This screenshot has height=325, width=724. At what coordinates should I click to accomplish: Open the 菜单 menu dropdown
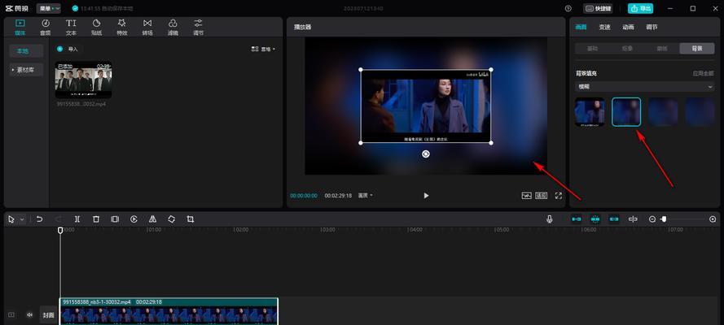coord(49,8)
